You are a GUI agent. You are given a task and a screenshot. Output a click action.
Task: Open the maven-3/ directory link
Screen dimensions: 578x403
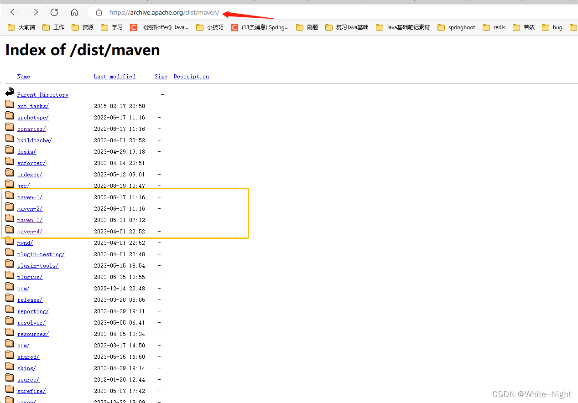30,220
